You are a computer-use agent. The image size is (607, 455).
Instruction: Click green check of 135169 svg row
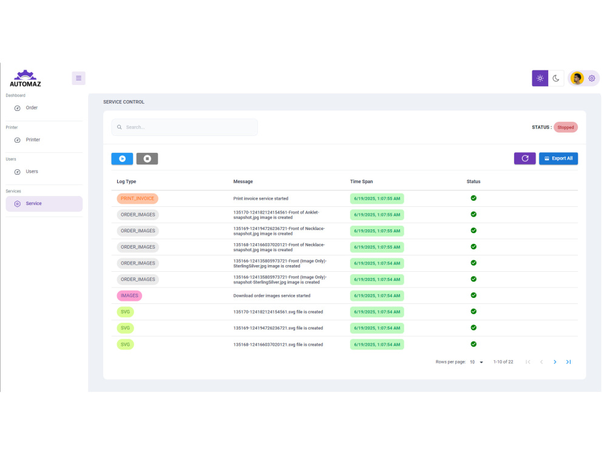click(x=473, y=328)
